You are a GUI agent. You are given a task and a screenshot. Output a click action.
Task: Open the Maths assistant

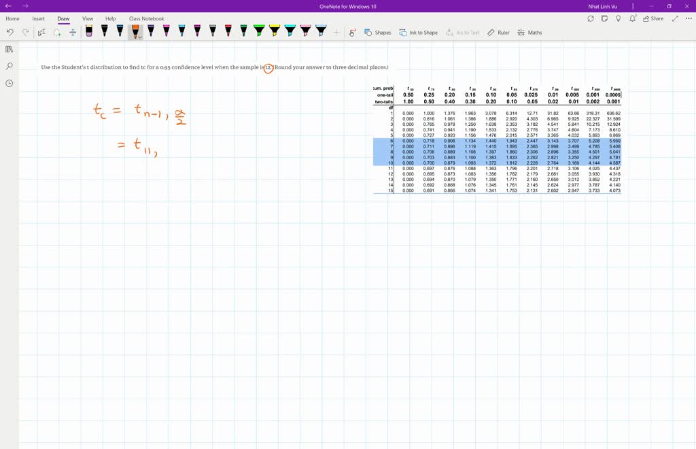[x=527, y=31]
